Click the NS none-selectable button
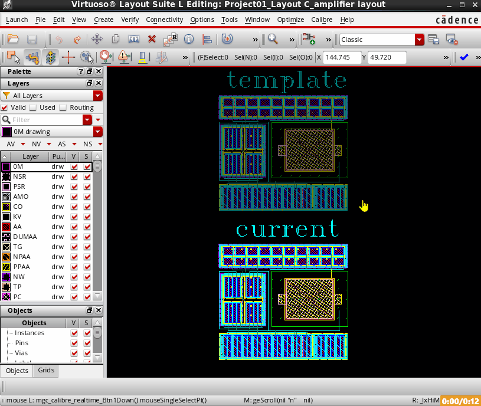This screenshot has width=481, height=406. [87, 144]
